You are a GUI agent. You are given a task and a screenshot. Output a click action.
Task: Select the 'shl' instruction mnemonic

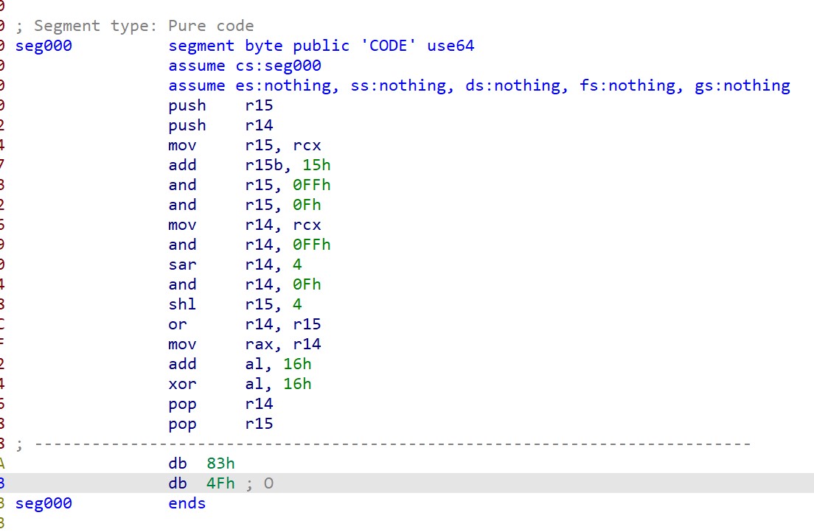click(182, 304)
